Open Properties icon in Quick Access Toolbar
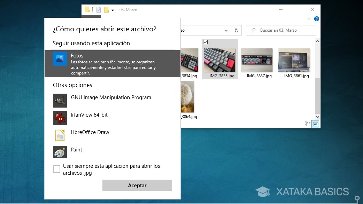363x204 pixels. 99,9
